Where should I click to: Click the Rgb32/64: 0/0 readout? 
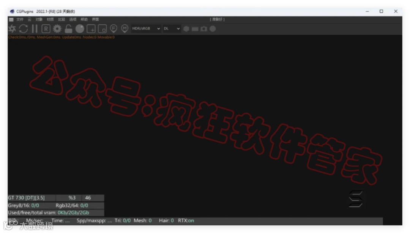pyautogui.click(x=72, y=205)
